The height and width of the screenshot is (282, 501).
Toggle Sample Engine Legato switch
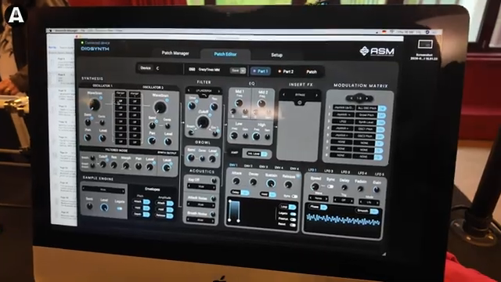pyautogui.click(x=119, y=209)
